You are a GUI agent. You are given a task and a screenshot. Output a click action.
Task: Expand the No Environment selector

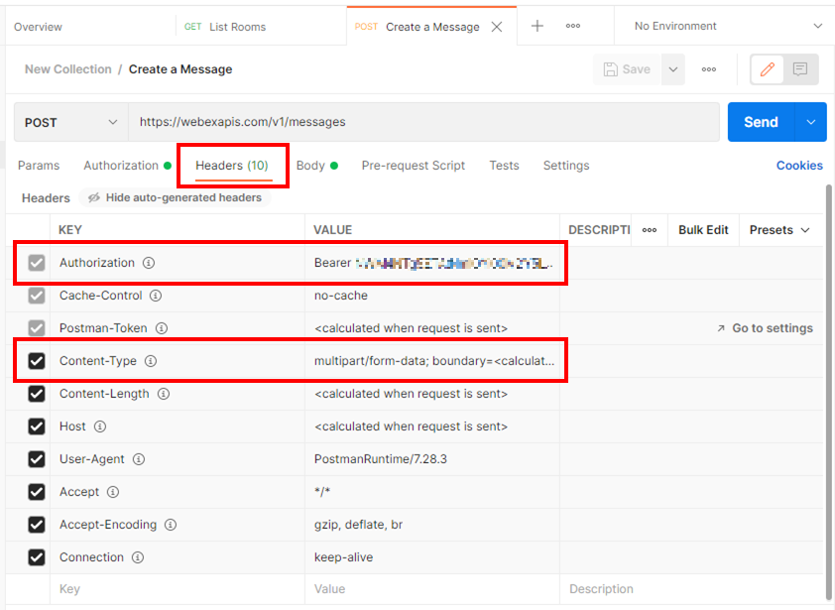[728, 27]
